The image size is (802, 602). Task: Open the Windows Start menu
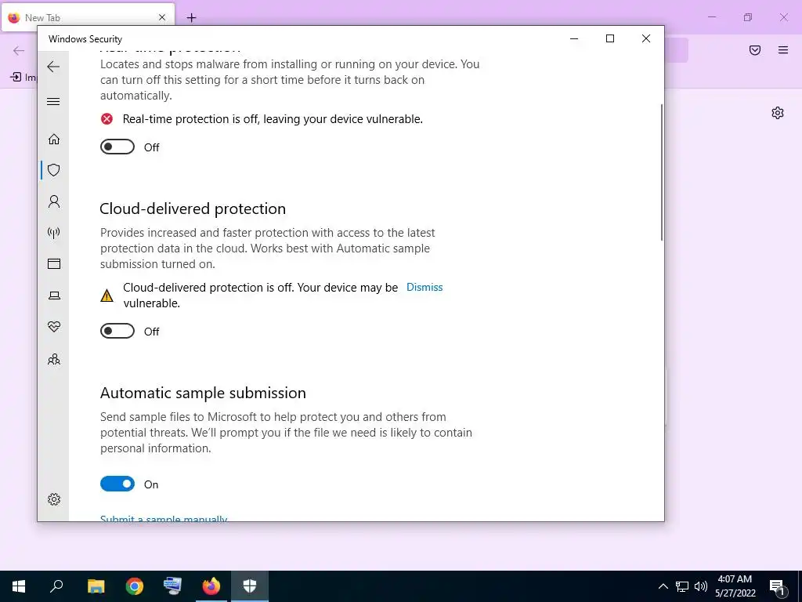[19, 586]
